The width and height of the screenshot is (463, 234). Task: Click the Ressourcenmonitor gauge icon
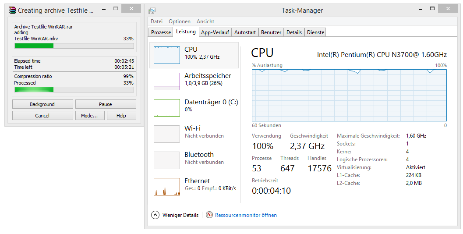point(209,215)
